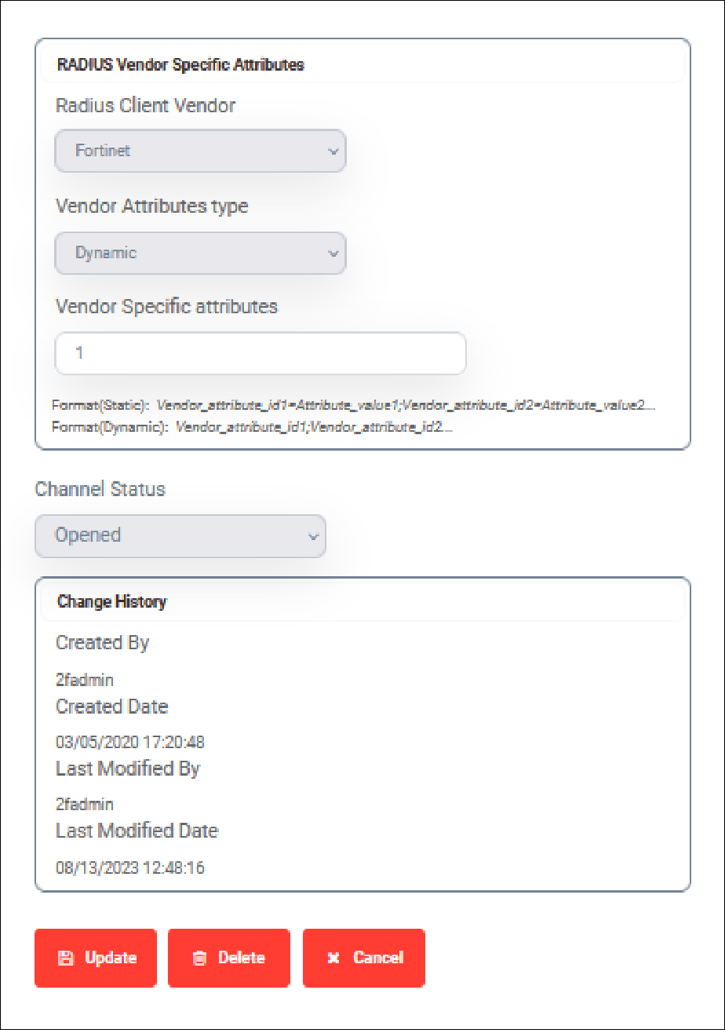Click the Last Modified Date value 08/13/2023 12:48:16
This screenshot has height=1030, width=725.
(130, 867)
